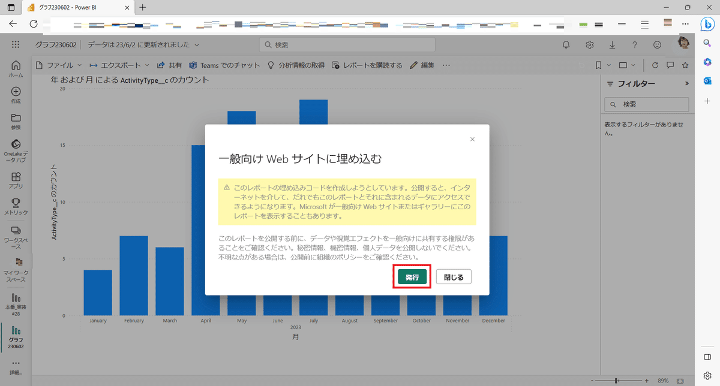Click the 89% zoom level text
This screenshot has height=386, width=720.
(x=663, y=381)
